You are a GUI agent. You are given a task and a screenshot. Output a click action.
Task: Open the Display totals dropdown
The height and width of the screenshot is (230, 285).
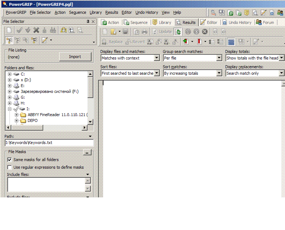[281, 58]
